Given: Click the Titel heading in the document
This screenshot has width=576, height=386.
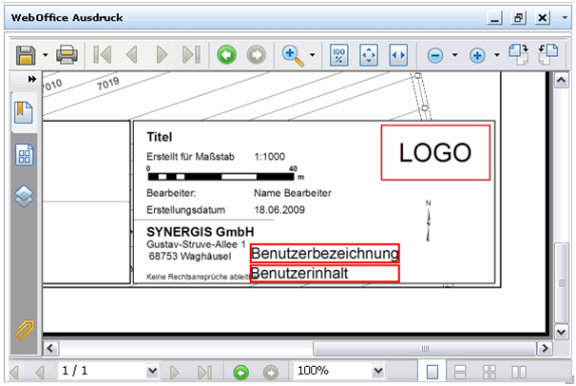Looking at the screenshot, I should pos(159,137).
